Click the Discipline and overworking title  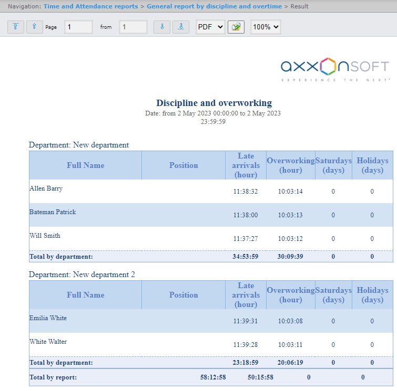pos(213,103)
